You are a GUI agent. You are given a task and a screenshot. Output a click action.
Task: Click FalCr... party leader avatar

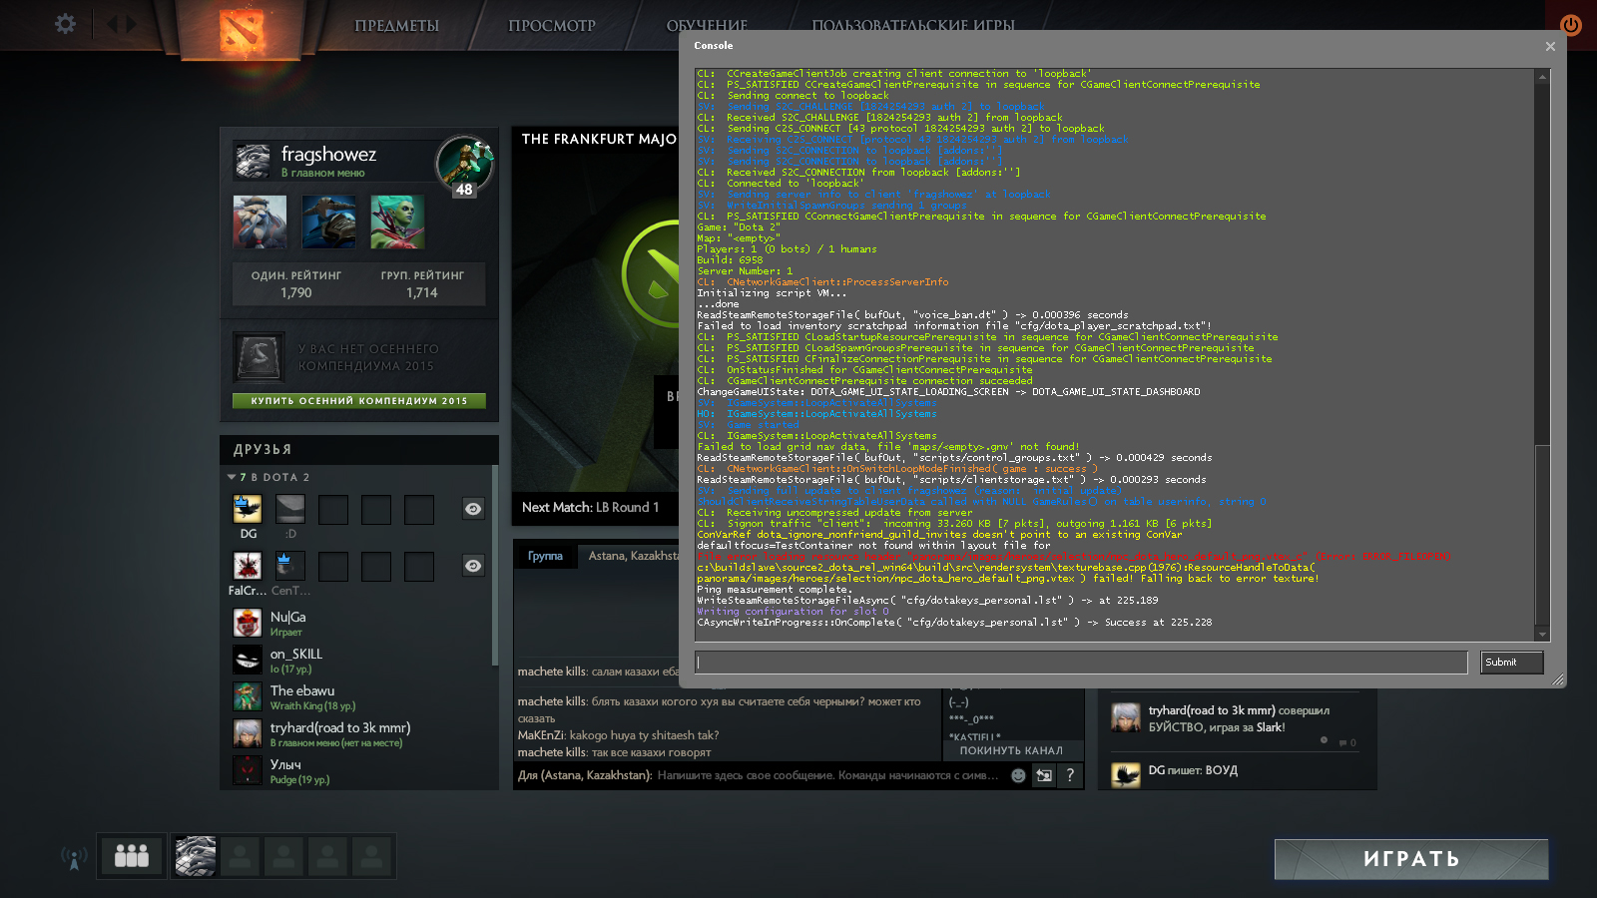(248, 567)
